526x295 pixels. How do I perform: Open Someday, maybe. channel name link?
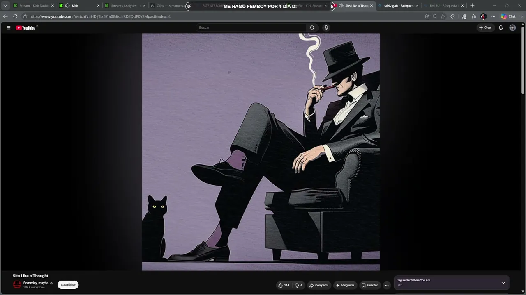point(36,283)
